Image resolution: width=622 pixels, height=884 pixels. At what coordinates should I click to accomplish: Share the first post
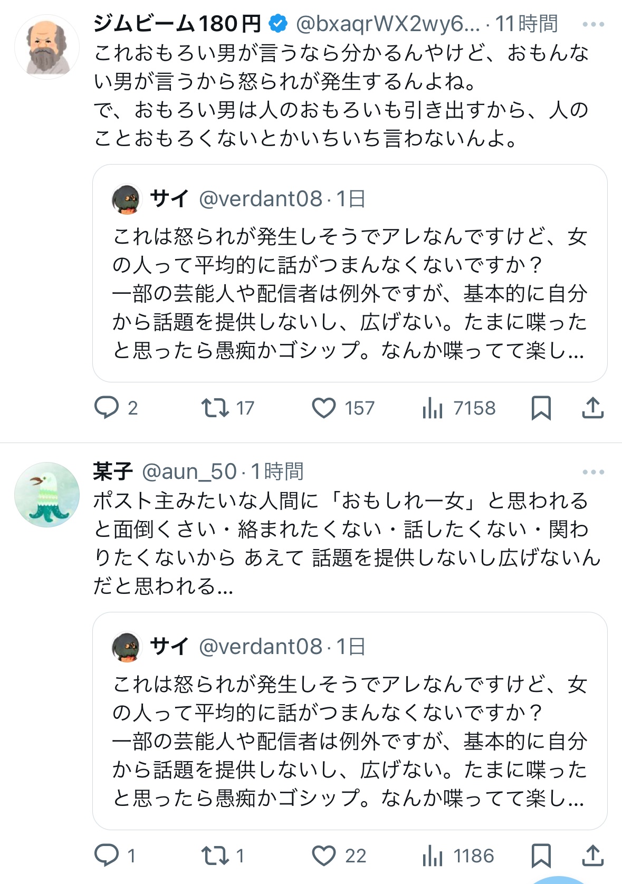[x=592, y=408]
